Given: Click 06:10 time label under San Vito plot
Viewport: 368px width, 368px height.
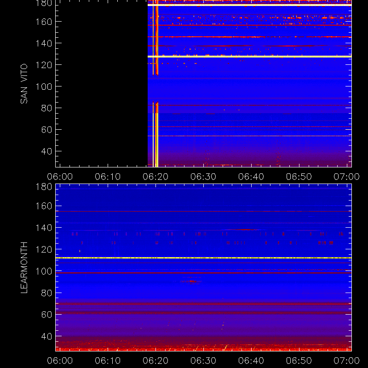Looking at the screenshot, I should 108,177.
